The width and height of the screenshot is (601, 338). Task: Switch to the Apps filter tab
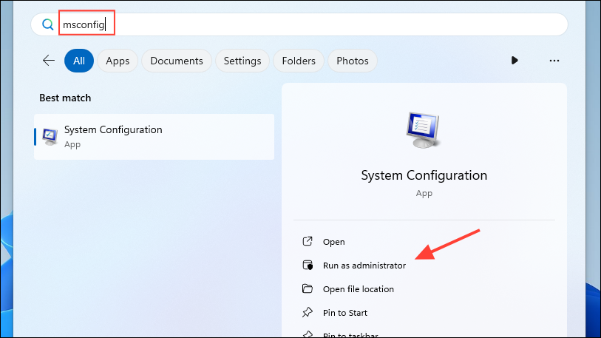click(x=118, y=61)
